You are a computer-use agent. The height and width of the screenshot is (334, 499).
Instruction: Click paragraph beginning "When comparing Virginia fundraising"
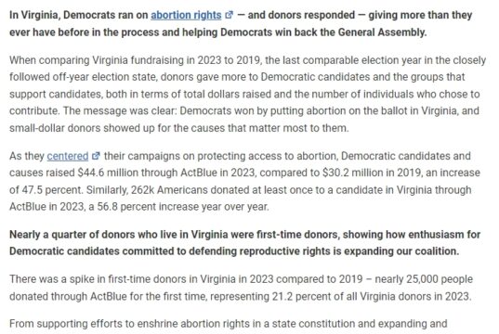tap(247, 94)
